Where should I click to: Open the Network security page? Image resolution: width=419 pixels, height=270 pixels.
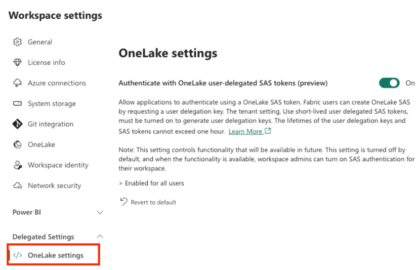tap(54, 186)
